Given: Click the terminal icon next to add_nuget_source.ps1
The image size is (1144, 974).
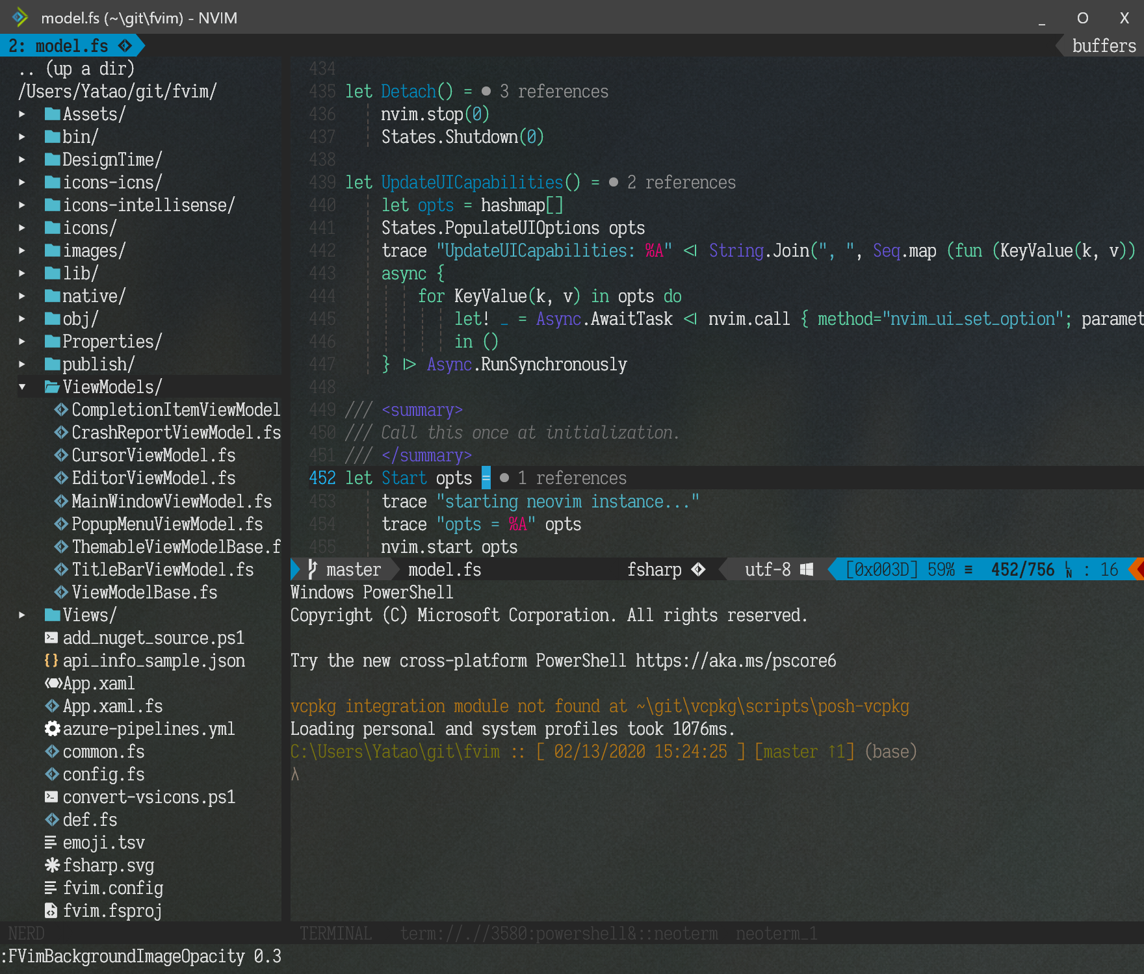Looking at the screenshot, I should tap(52, 637).
